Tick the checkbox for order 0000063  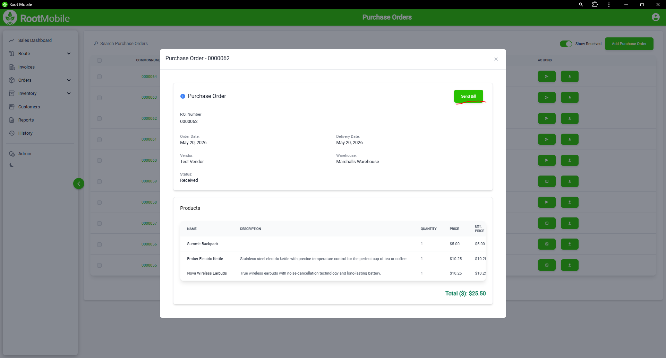pyautogui.click(x=100, y=98)
